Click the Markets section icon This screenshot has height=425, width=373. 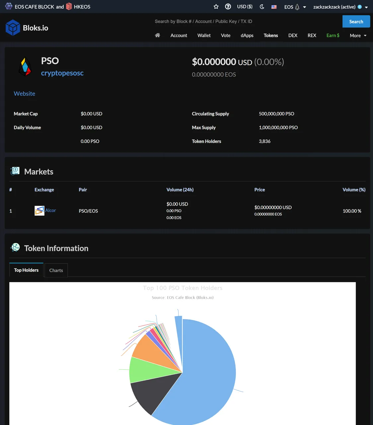pos(15,171)
